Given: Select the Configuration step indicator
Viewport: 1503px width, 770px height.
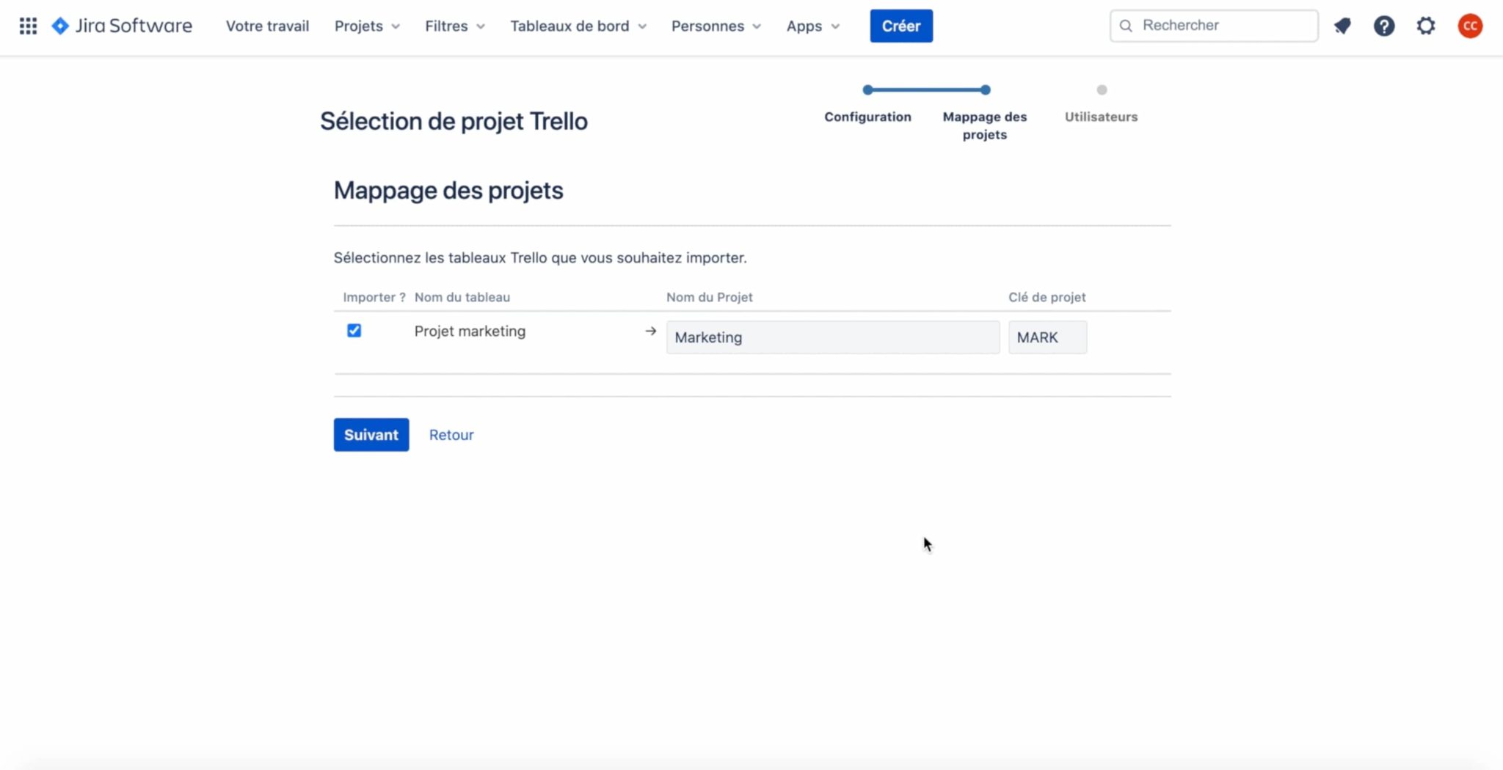Looking at the screenshot, I should (867, 104).
